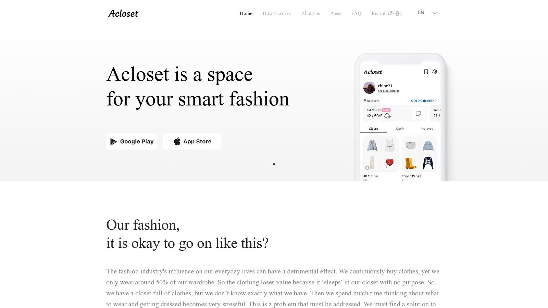Open the EN language dropdown
The width and height of the screenshot is (548, 308).
(x=421, y=12)
